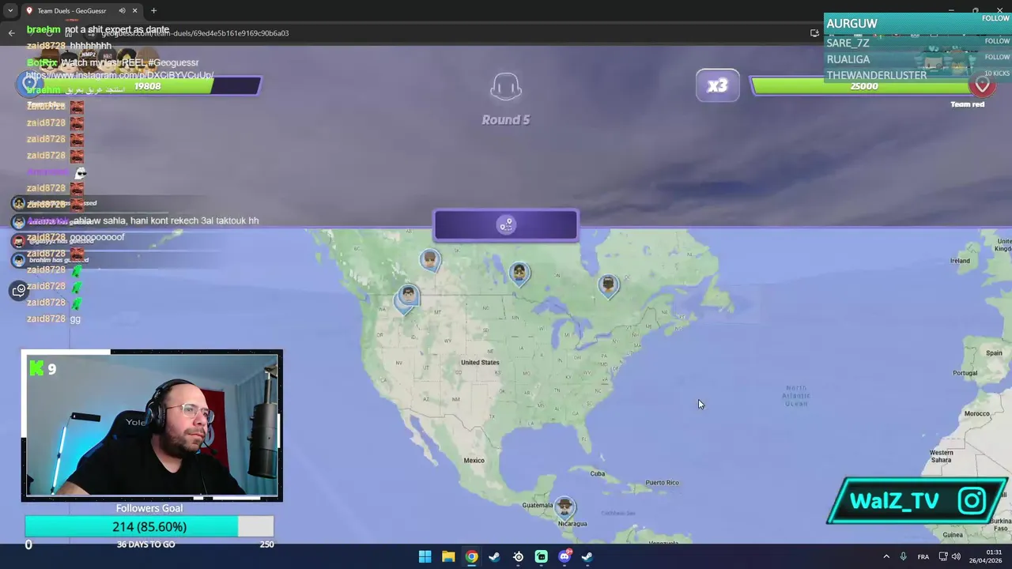Click the red team heart pin icon

pyautogui.click(x=983, y=85)
